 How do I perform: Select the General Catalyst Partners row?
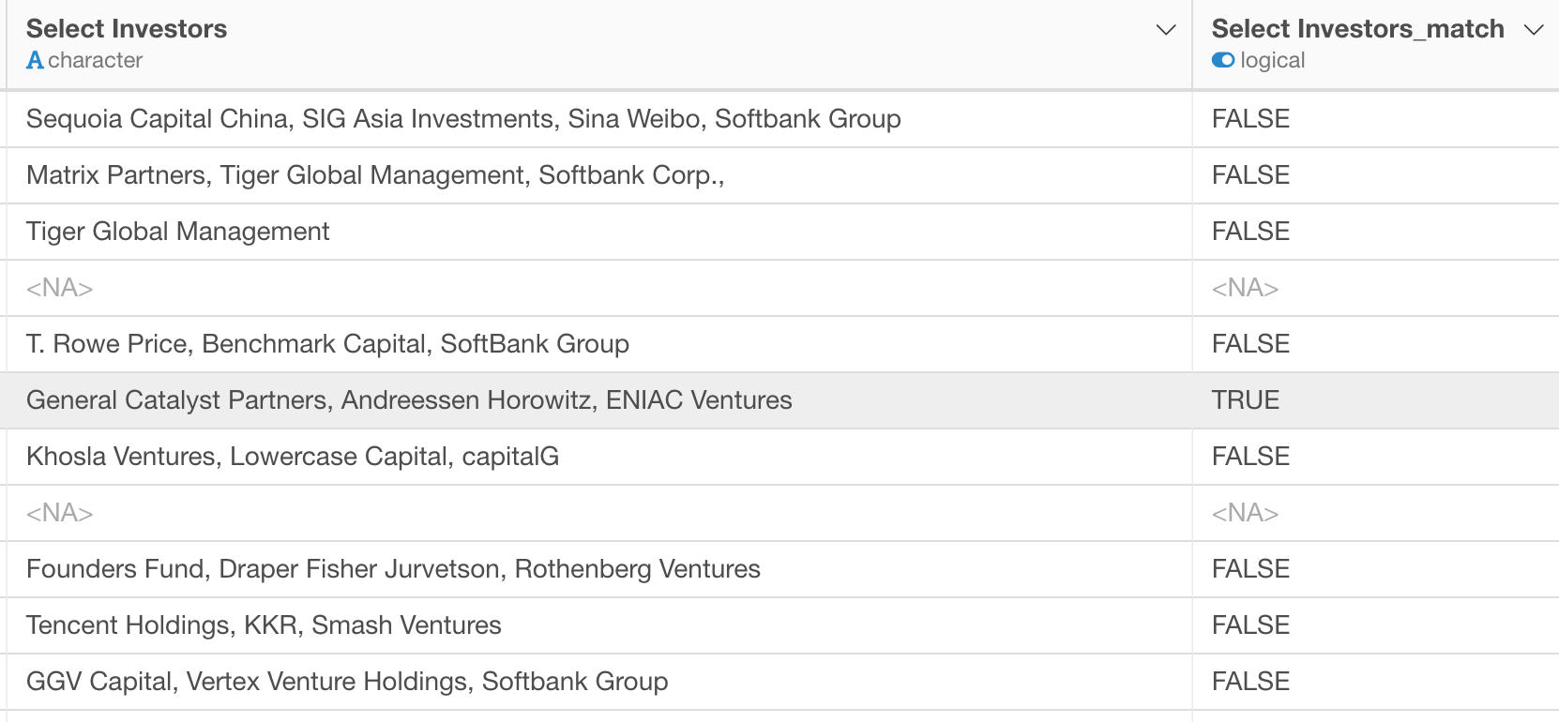point(782,400)
